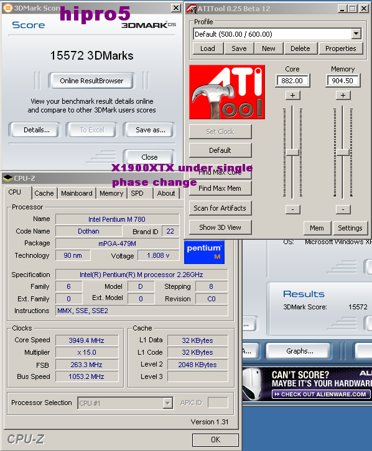Screen dimensions: 372x451
Task: Click Save as button in 3DMark Score
Action: [151, 130]
